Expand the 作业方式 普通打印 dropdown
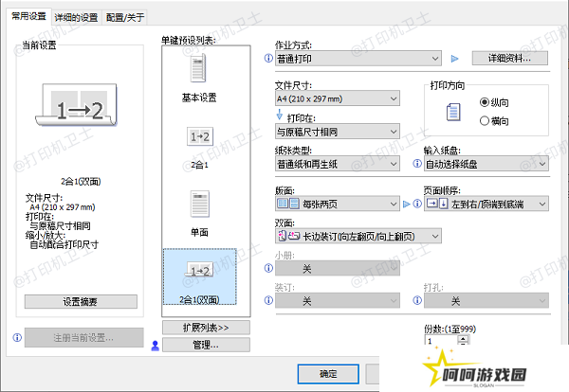 tap(358, 59)
